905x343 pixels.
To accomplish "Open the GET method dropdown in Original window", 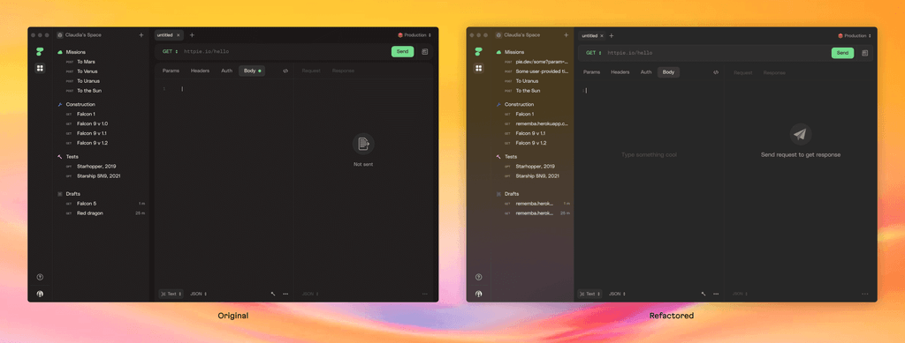I will click(x=170, y=52).
